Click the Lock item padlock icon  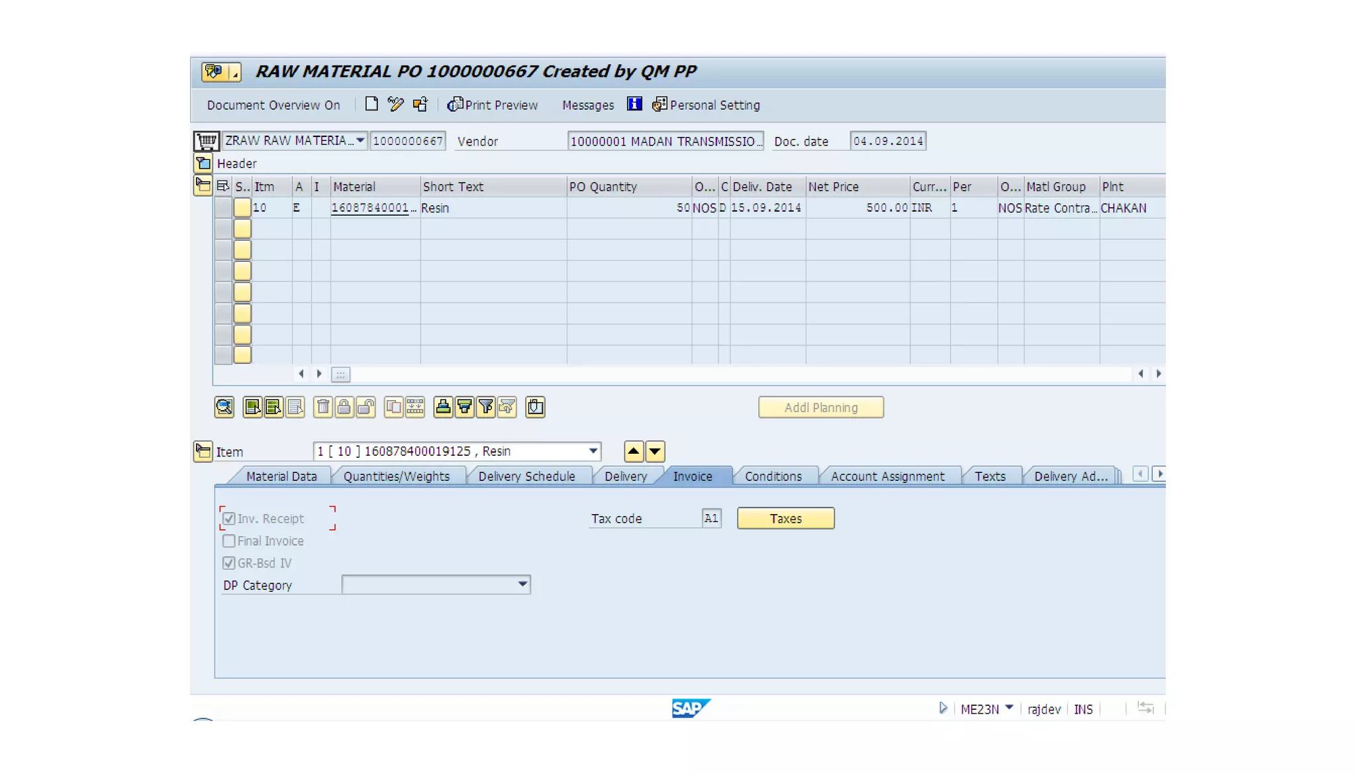344,407
